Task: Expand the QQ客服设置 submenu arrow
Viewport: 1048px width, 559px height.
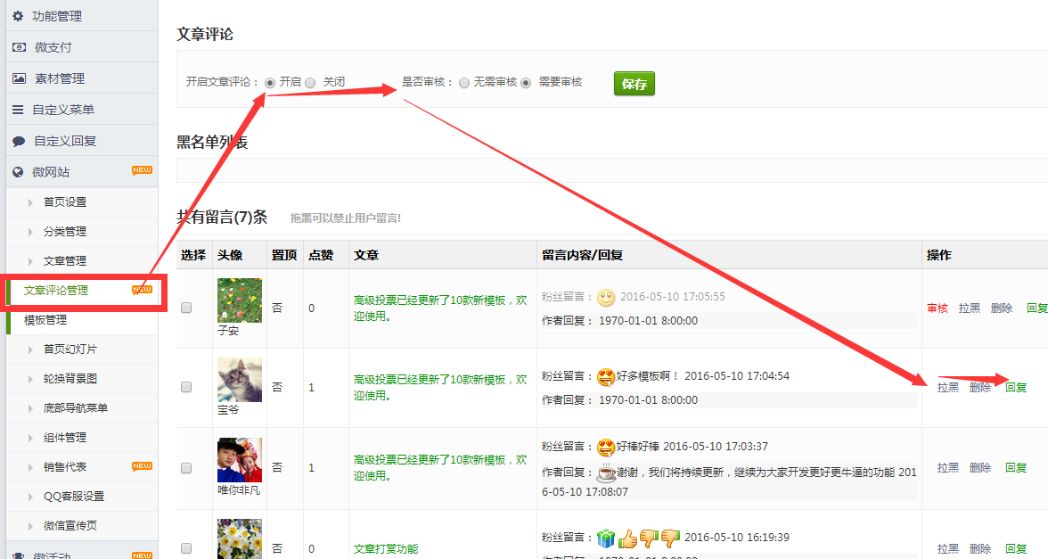Action: [30, 496]
